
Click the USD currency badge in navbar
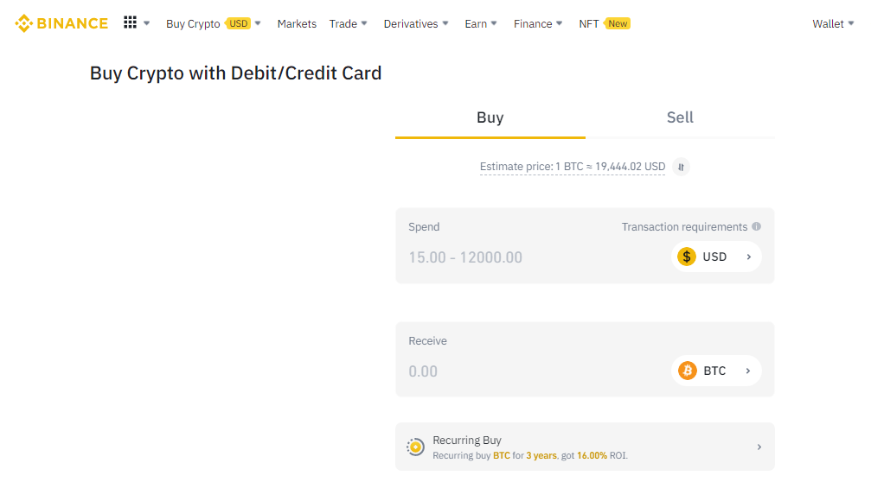239,23
